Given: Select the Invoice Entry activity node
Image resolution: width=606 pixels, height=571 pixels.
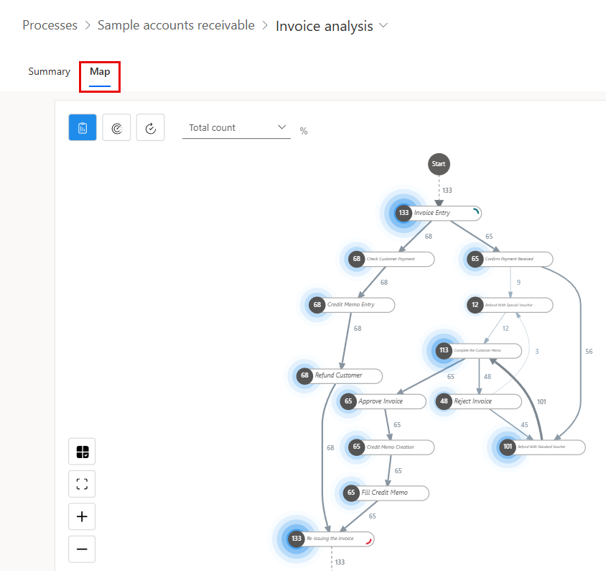Looking at the screenshot, I should pyautogui.click(x=438, y=213).
